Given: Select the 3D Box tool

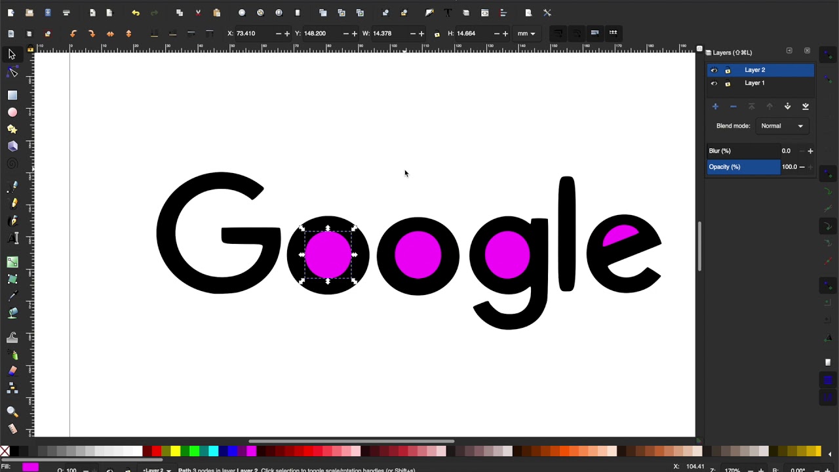Looking at the screenshot, I should (x=12, y=146).
